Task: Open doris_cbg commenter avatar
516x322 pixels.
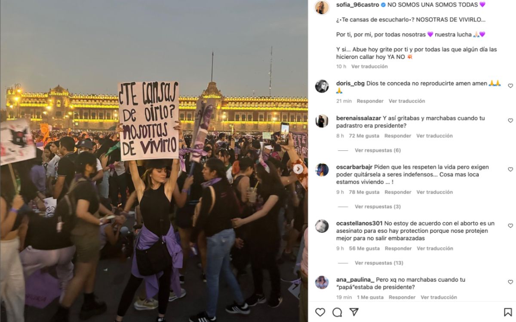Action: coord(322,86)
